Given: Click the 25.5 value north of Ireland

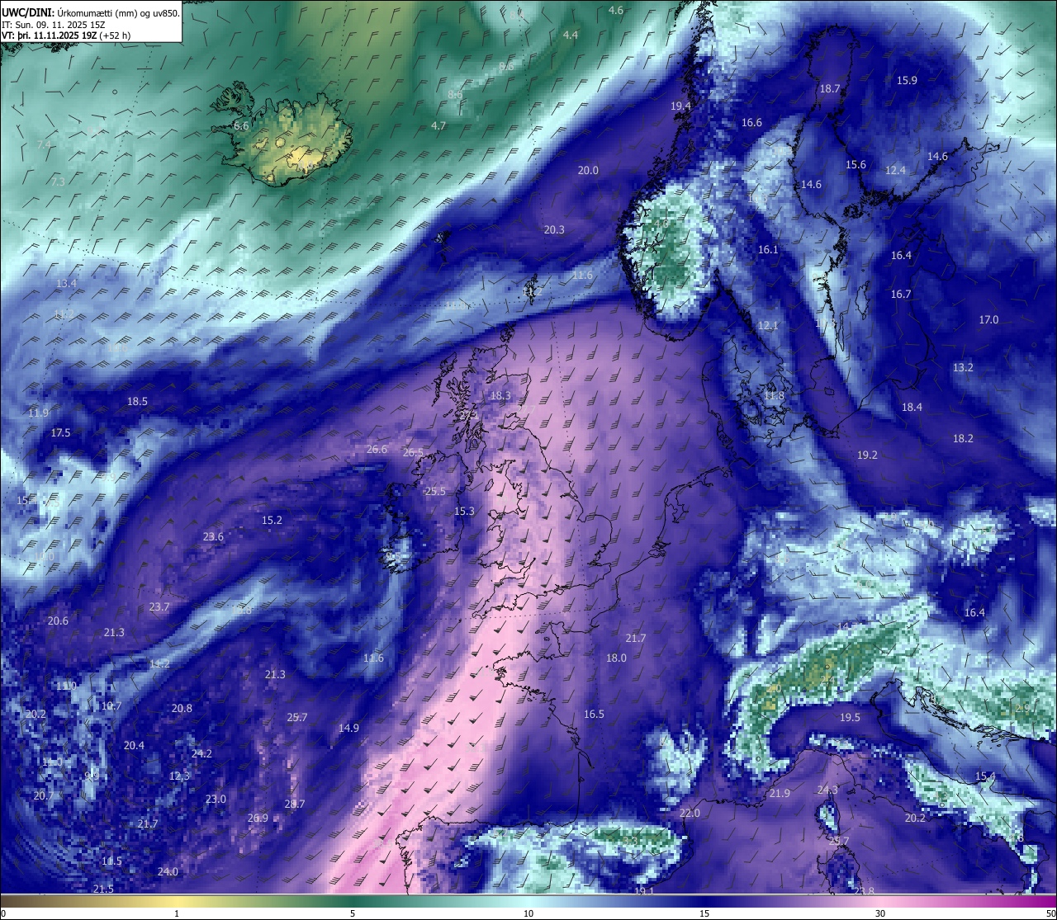Looking at the screenshot, I should click(x=435, y=492).
